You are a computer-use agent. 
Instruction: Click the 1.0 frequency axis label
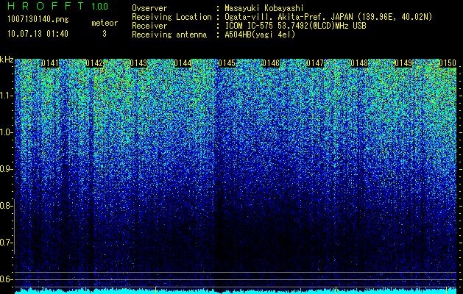click(6, 132)
